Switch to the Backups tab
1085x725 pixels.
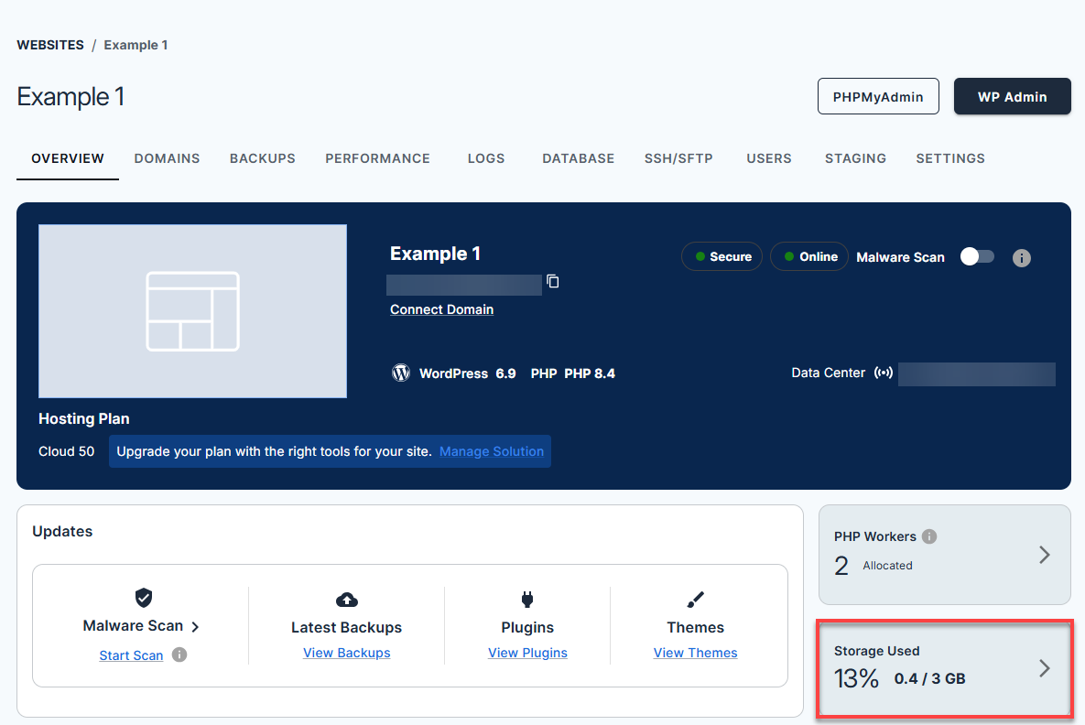(x=262, y=158)
